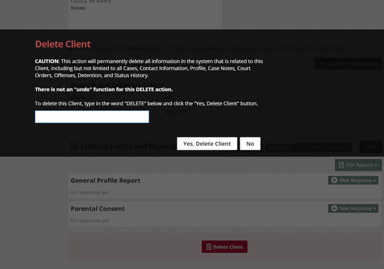Click the DELETE confirmation text field
Viewport: 384px width, 269px height.
pos(92,117)
